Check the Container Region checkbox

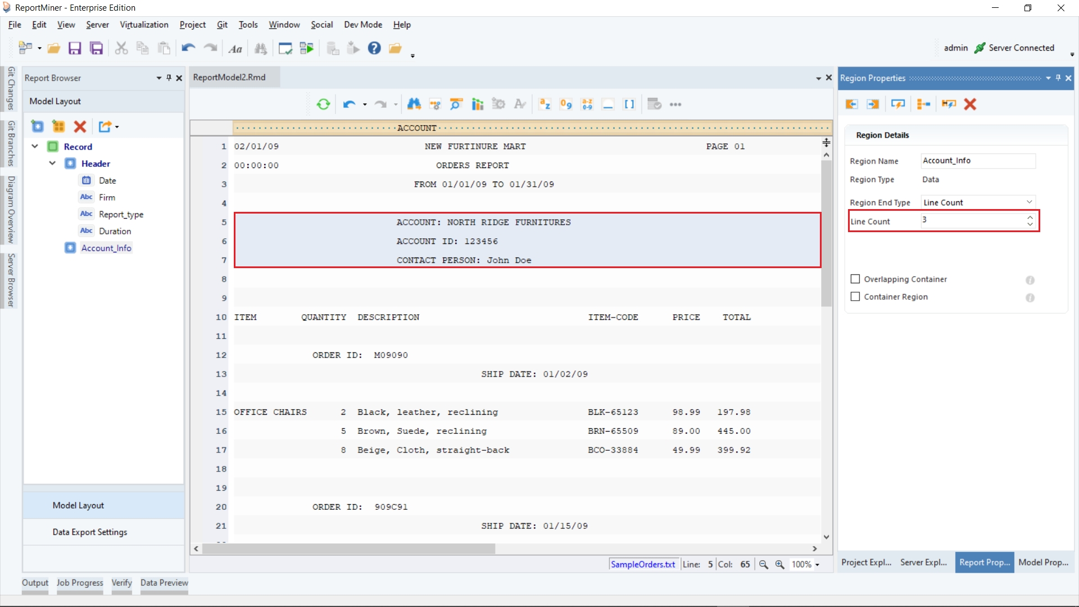coord(855,296)
